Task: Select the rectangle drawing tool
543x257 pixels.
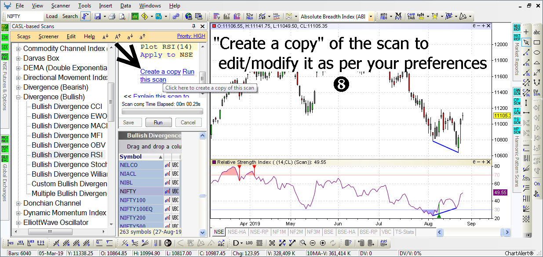Action: (537, 42)
